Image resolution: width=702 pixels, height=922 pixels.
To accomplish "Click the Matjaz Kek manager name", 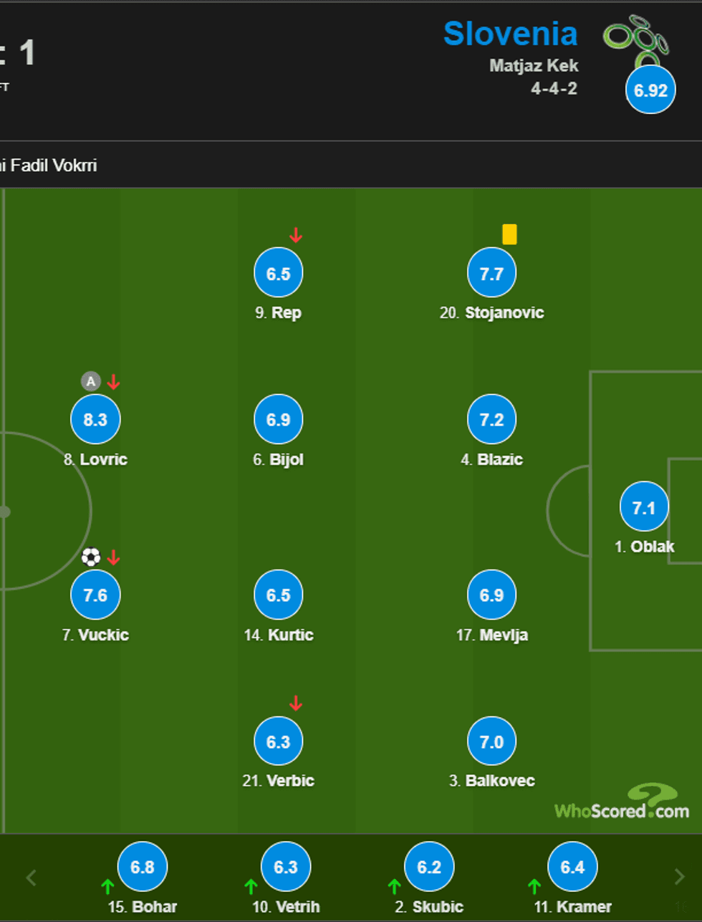I will (x=534, y=66).
